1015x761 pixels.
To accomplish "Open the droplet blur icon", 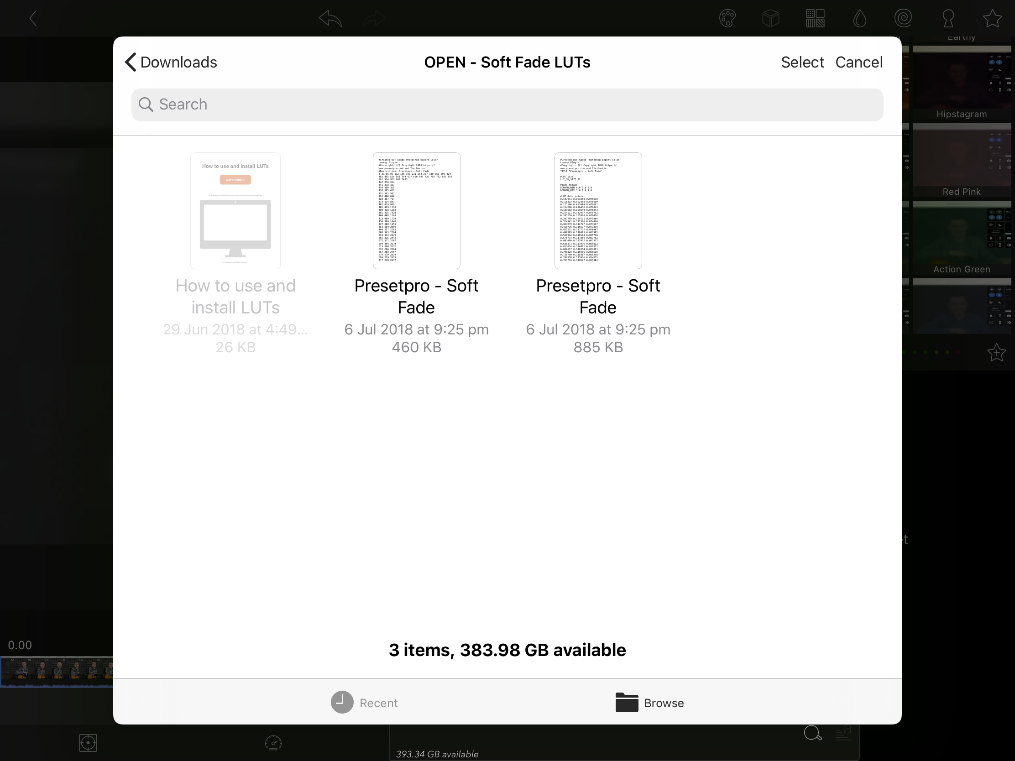I will click(859, 18).
